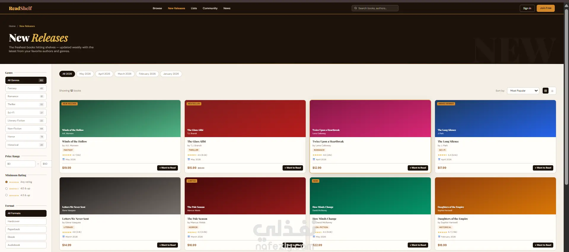
Task: Click the minimum price $0 field
Action: click(x=20, y=164)
